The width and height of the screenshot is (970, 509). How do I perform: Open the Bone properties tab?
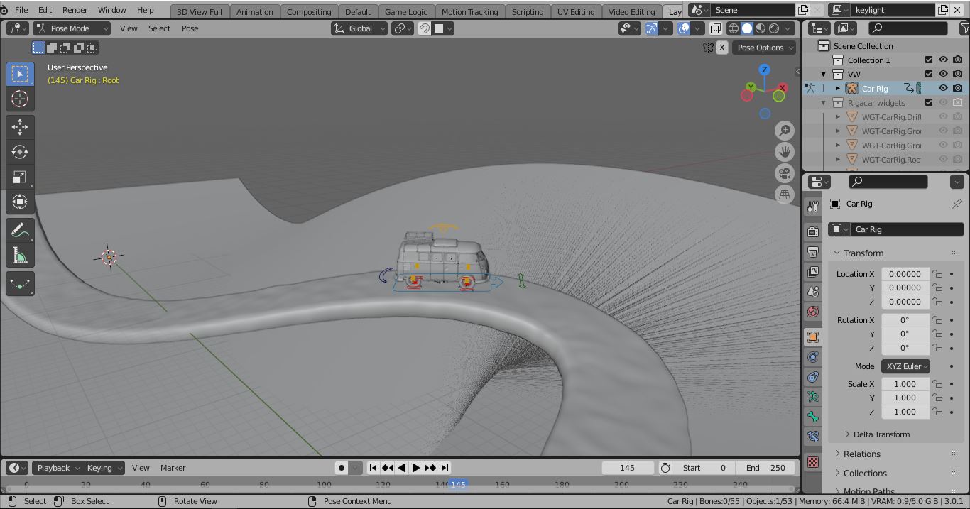tap(813, 417)
